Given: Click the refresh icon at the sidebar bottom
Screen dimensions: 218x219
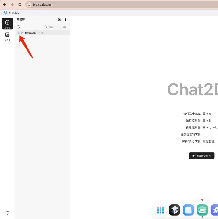Looking at the screenshot, I should (7, 213).
